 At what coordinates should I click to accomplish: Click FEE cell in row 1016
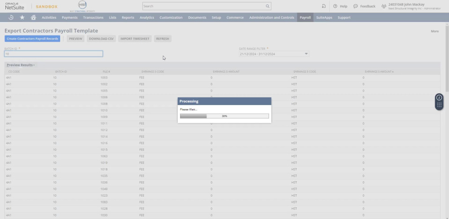pyautogui.click(x=142, y=143)
